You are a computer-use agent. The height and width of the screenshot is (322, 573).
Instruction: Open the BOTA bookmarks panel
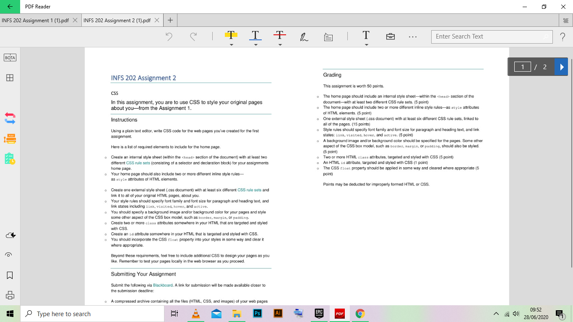10,58
